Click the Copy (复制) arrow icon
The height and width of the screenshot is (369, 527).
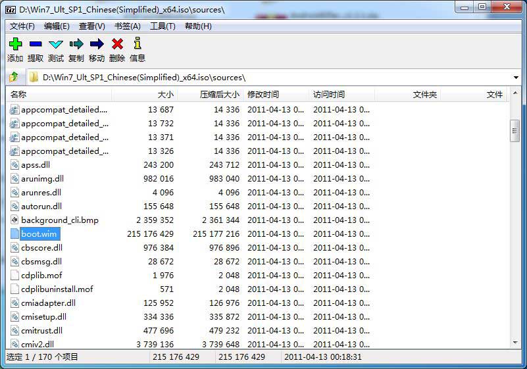pos(76,44)
